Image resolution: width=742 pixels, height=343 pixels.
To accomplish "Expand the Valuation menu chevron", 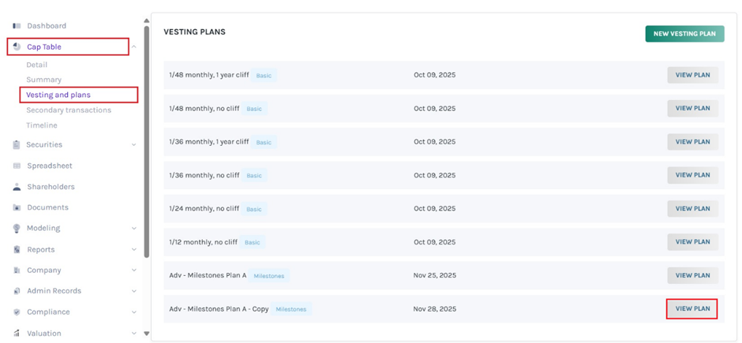I will [x=134, y=333].
